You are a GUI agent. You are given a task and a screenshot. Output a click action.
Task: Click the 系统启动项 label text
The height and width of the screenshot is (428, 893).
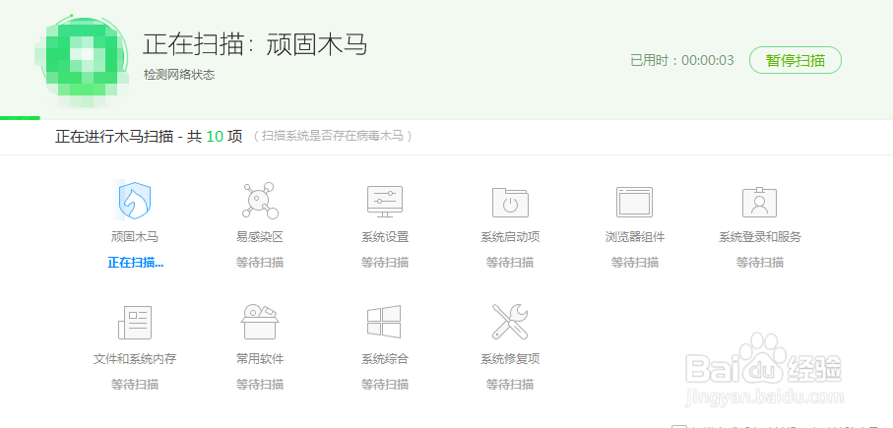click(x=510, y=237)
